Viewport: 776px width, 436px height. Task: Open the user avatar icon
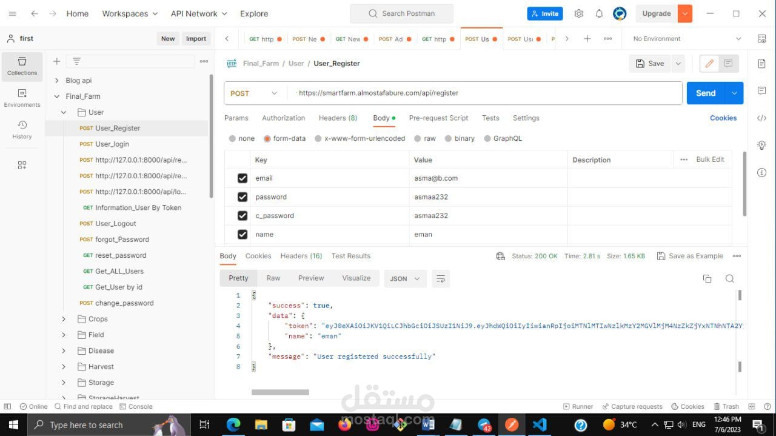coord(620,13)
